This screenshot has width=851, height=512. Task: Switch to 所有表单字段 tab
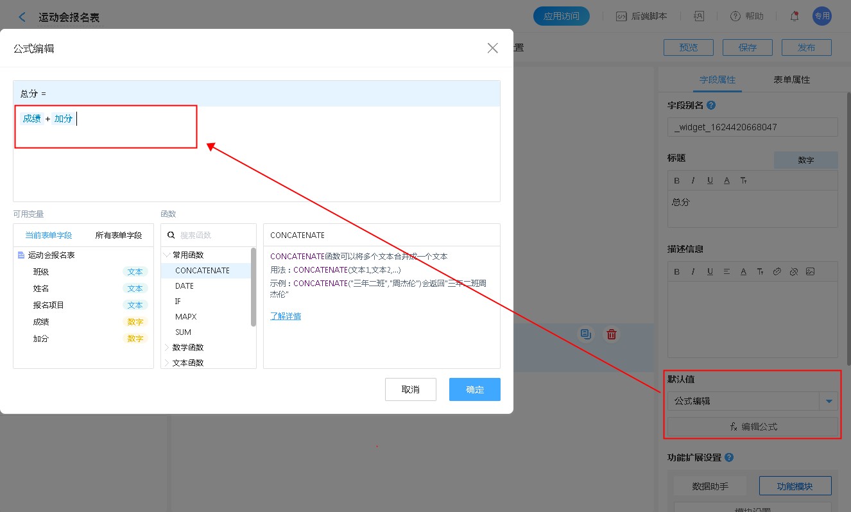point(119,235)
